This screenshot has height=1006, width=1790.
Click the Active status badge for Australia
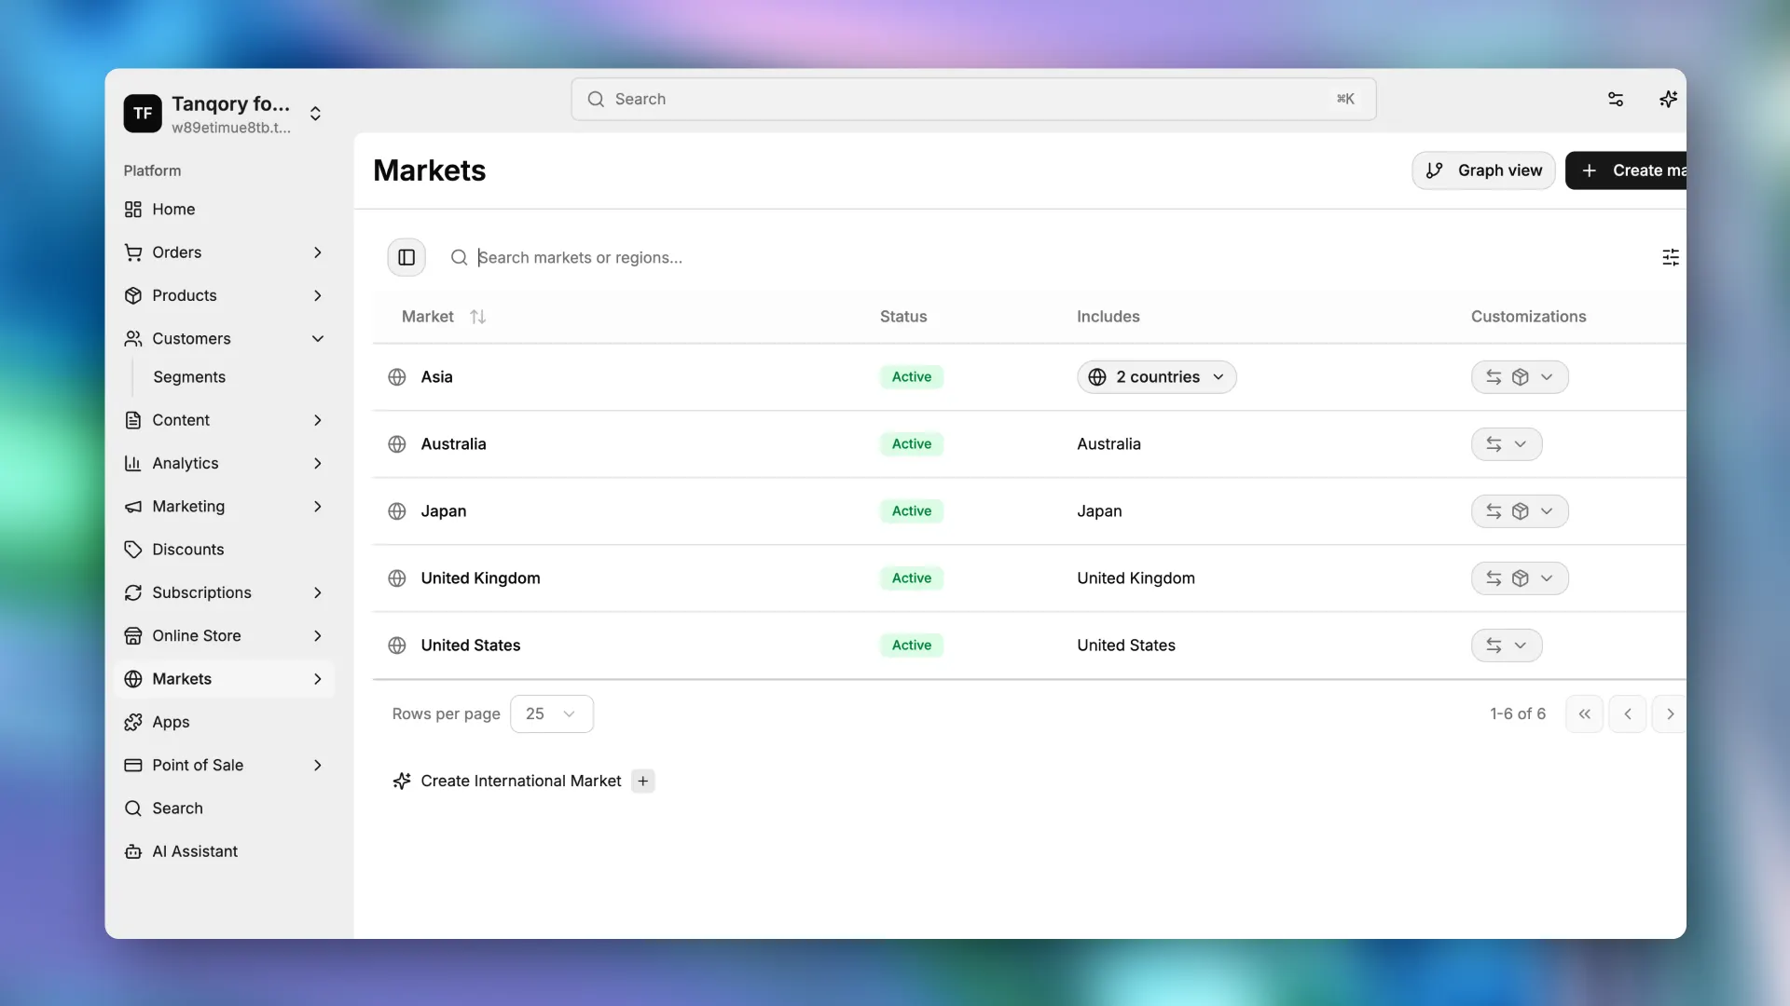click(x=911, y=444)
